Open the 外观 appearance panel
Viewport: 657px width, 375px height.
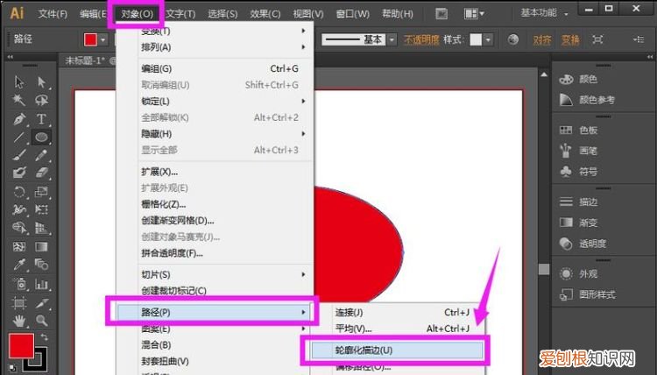[x=579, y=274]
